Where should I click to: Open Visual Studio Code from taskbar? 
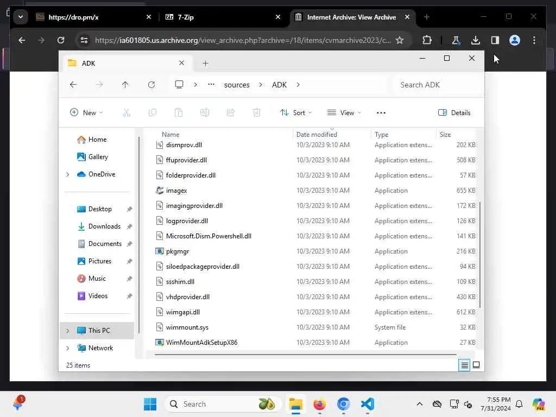[x=368, y=404]
